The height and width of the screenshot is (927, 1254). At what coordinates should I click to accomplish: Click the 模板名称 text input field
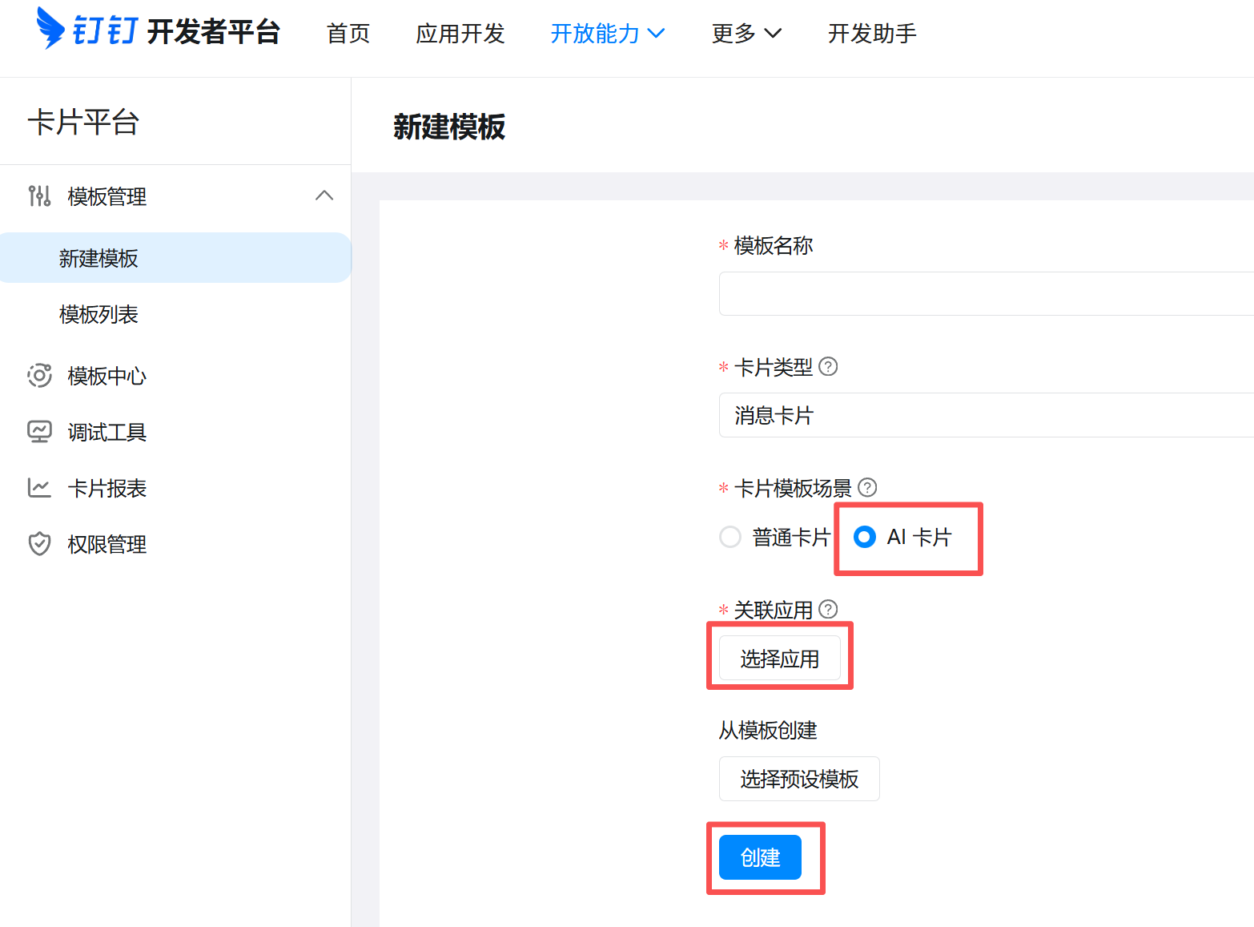[x=986, y=293]
